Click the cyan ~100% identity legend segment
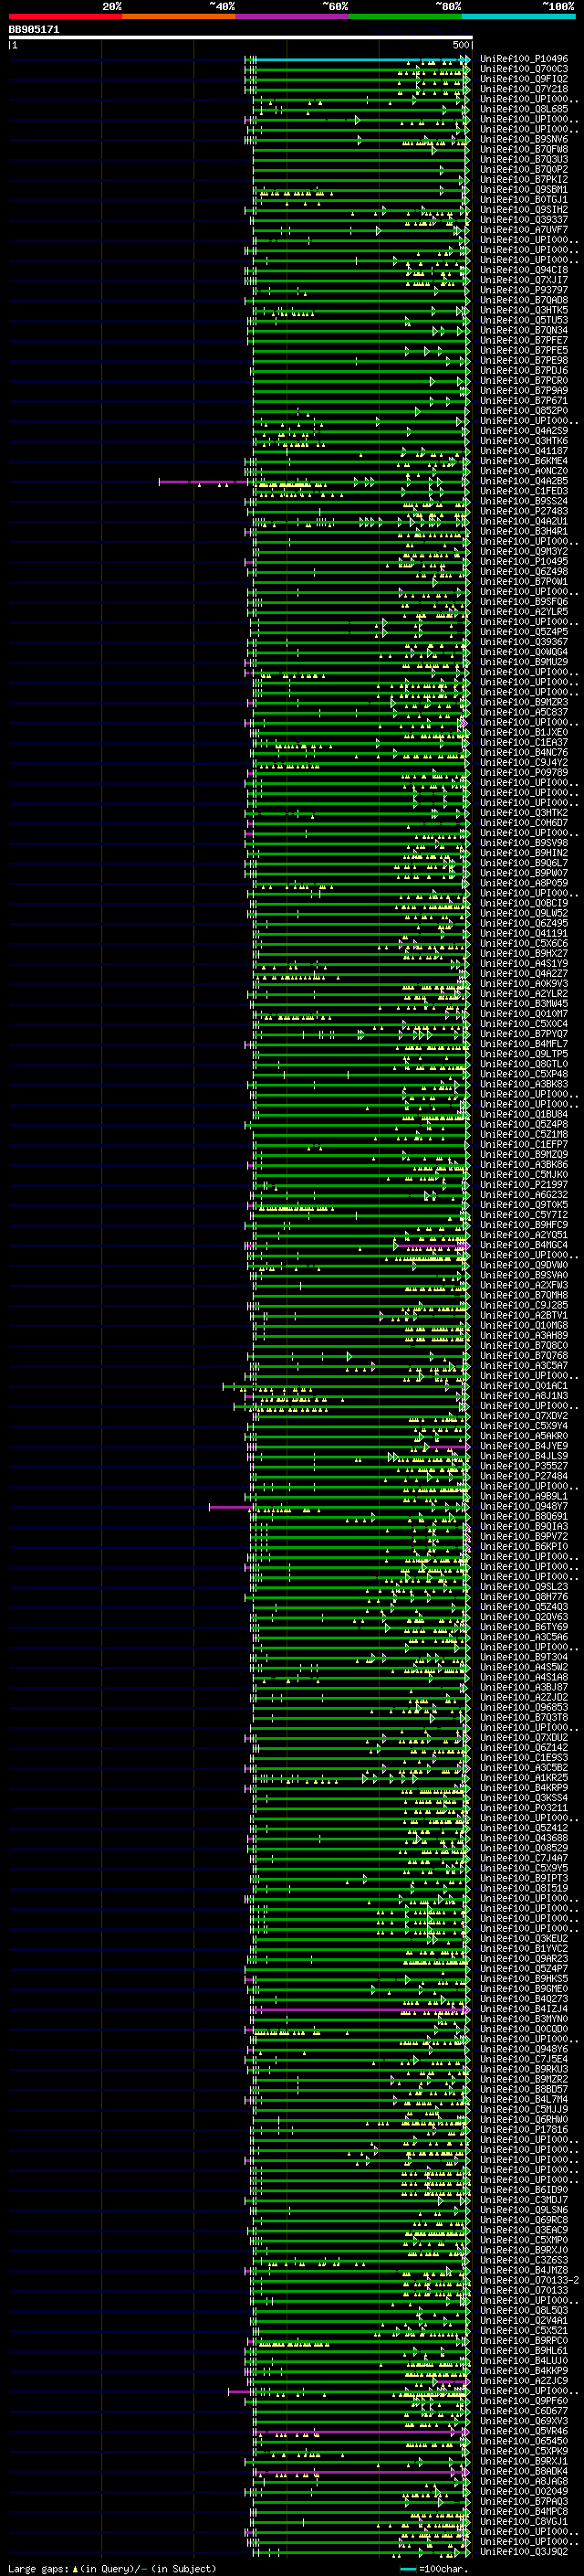The height and width of the screenshot is (2576, 584). click(x=519, y=16)
